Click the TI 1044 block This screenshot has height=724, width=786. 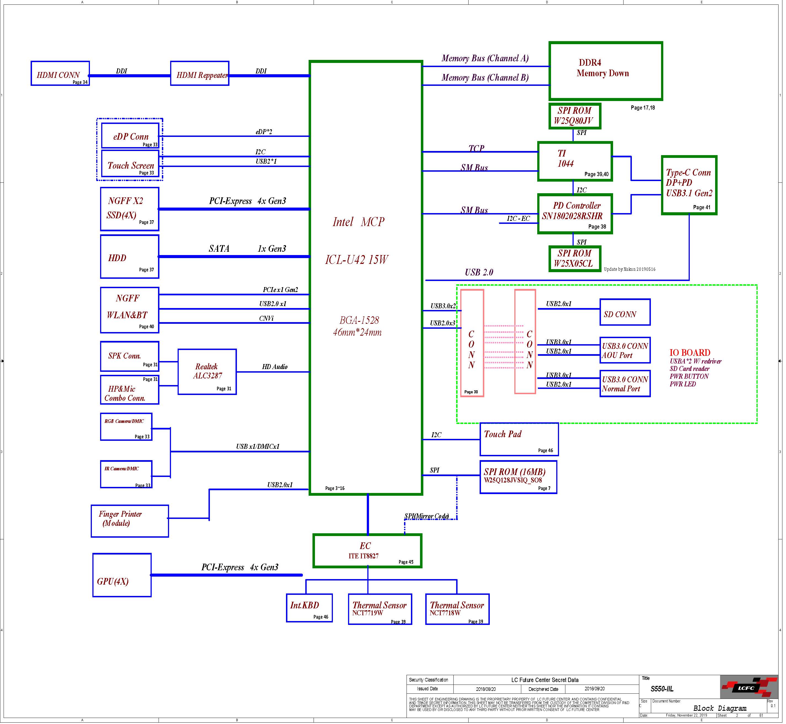pyautogui.click(x=575, y=161)
